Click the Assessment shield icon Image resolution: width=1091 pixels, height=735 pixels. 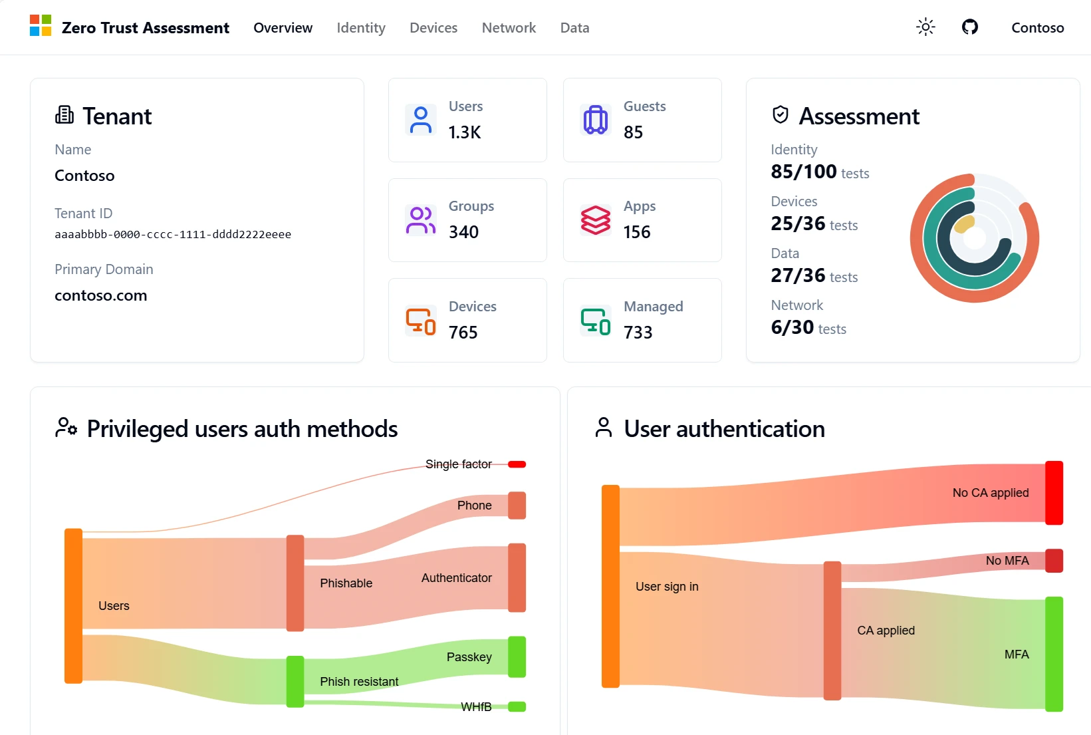pos(781,114)
